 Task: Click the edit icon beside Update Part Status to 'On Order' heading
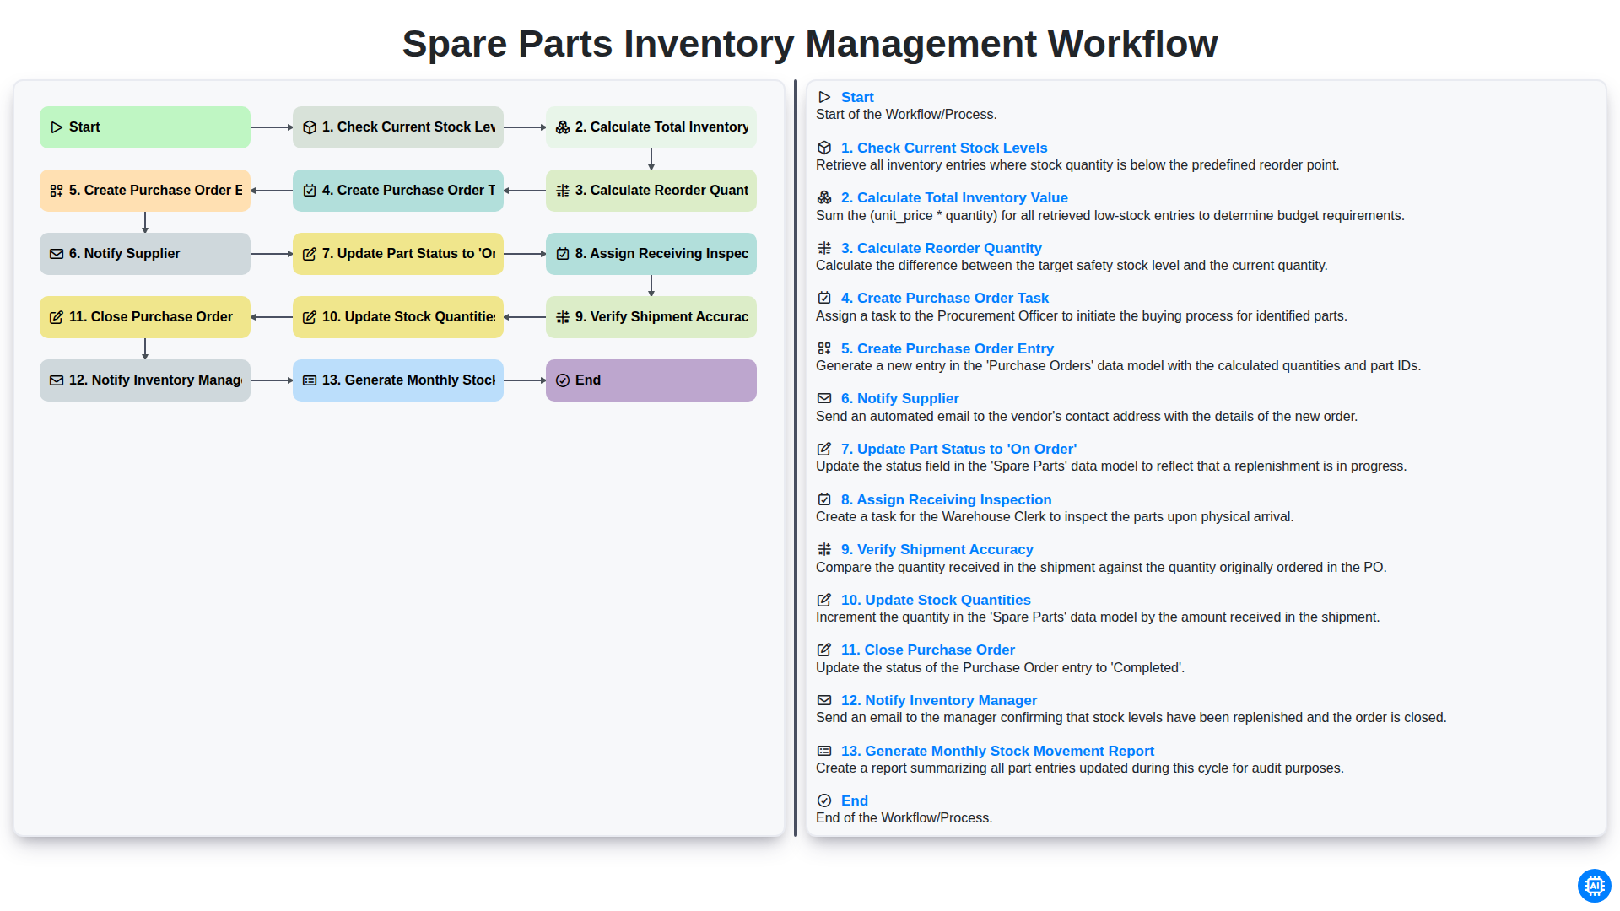click(x=824, y=449)
